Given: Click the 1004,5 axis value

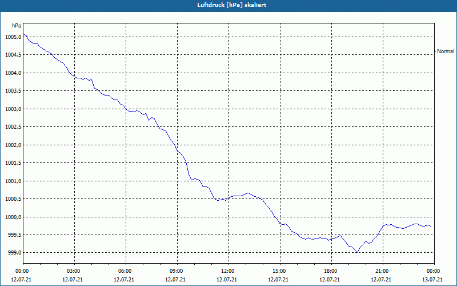Looking at the screenshot, I should point(13,55).
